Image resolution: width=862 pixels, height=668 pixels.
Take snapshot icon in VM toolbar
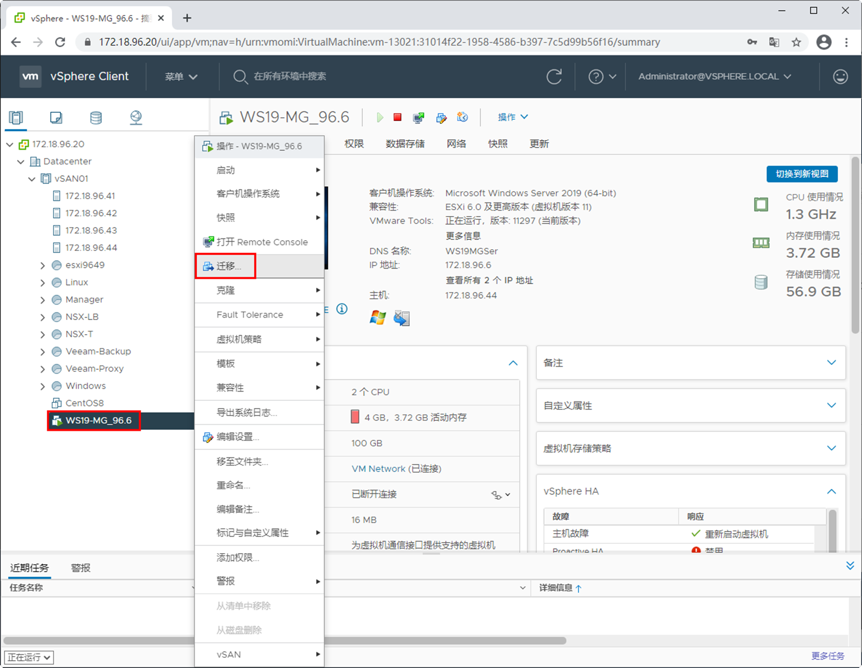tap(462, 117)
